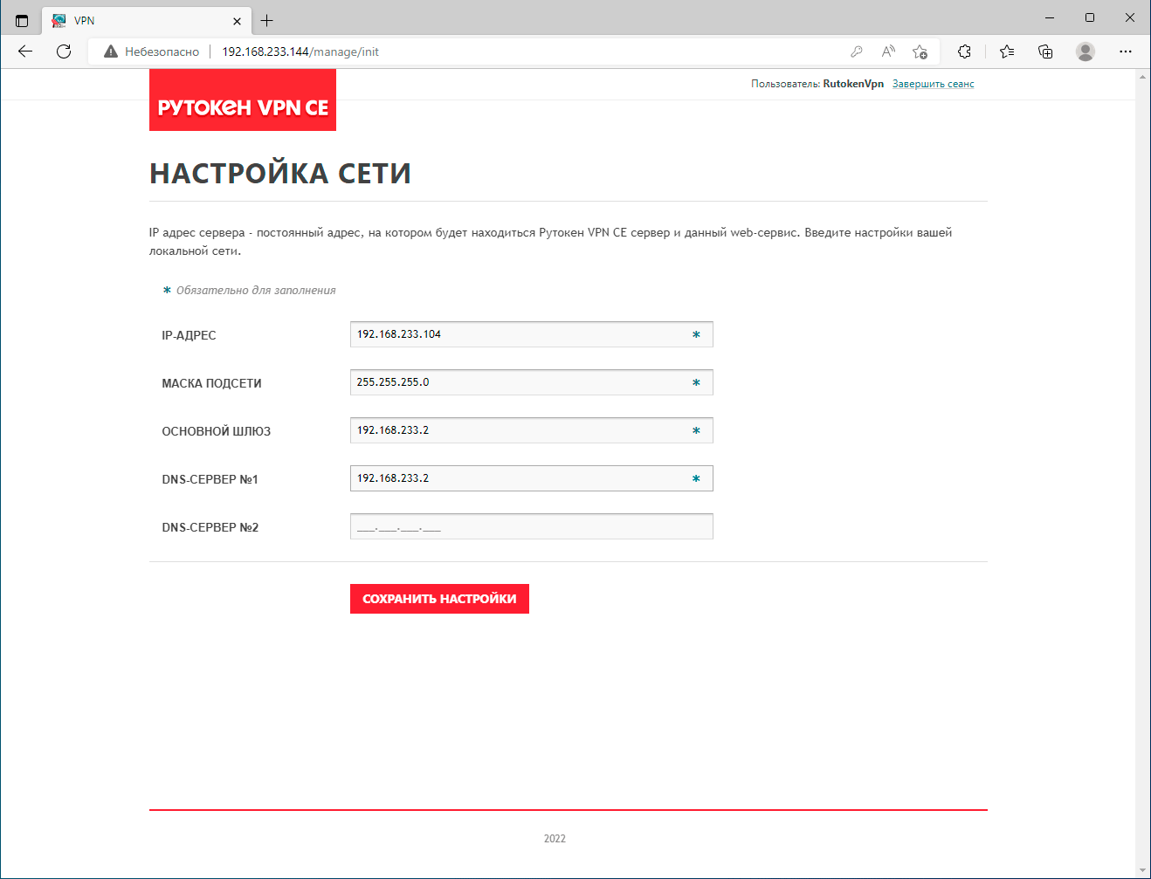Click the Обязательно для заполнения note

coord(256,291)
